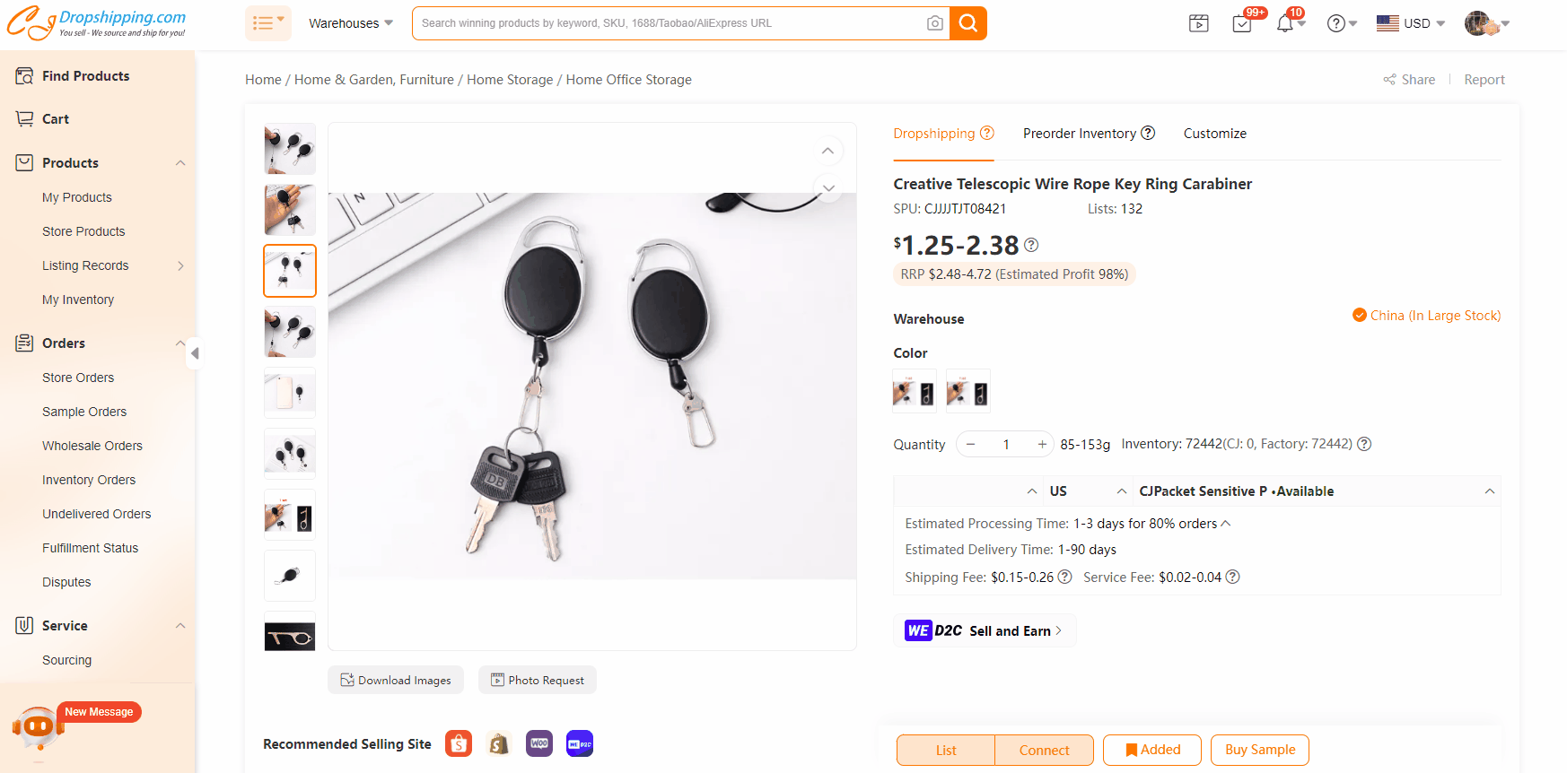Open the Shopee recommended selling site
Image resolution: width=1567 pixels, height=773 pixels.
pyautogui.click(x=459, y=743)
